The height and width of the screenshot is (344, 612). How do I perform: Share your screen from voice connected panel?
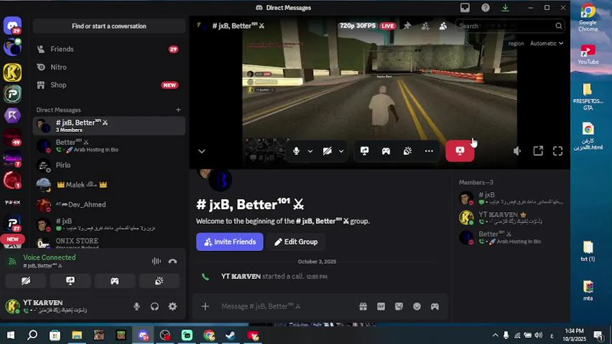pos(70,281)
